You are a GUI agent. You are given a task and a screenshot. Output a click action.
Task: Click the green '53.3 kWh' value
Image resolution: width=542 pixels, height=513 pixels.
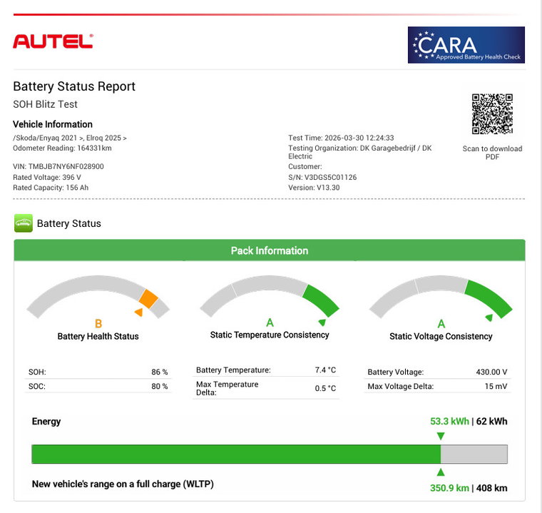click(449, 422)
